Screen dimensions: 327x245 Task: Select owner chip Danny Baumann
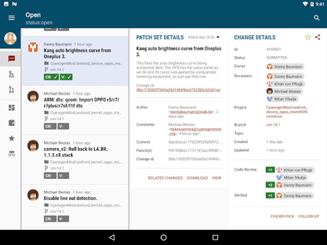[x=285, y=67]
